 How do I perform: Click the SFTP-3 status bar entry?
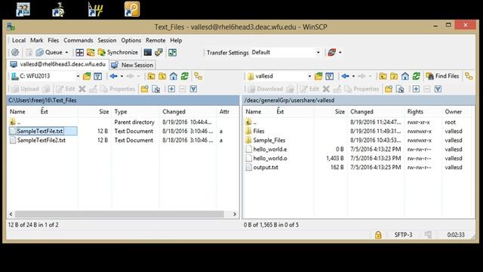coord(403,235)
